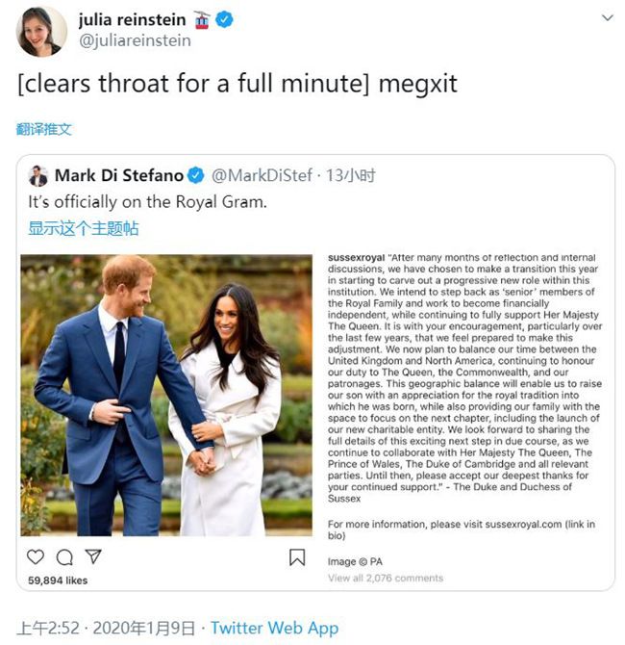This screenshot has width=625, height=645.
Task: Click Mark Di Stefano's verified badge
Action: click(195, 175)
